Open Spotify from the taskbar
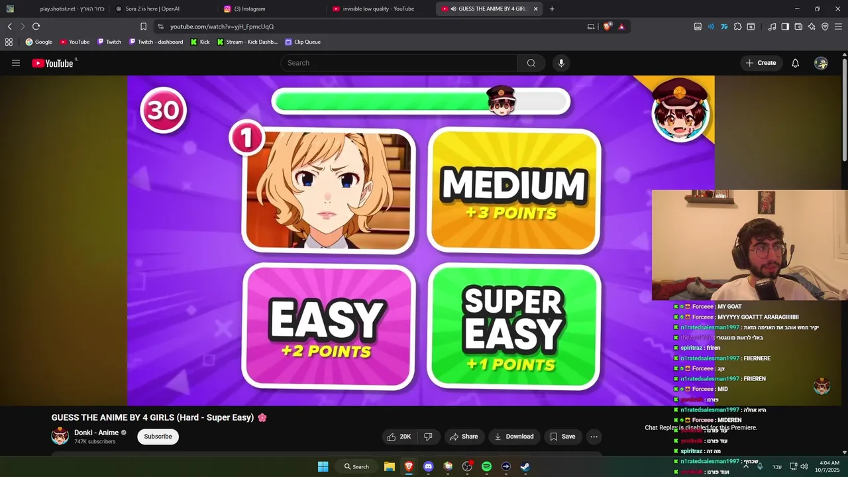Screen dimensions: 848x477 (486, 466)
